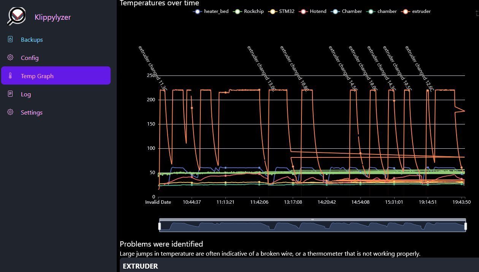Click the Problems were identified heading

(161, 244)
